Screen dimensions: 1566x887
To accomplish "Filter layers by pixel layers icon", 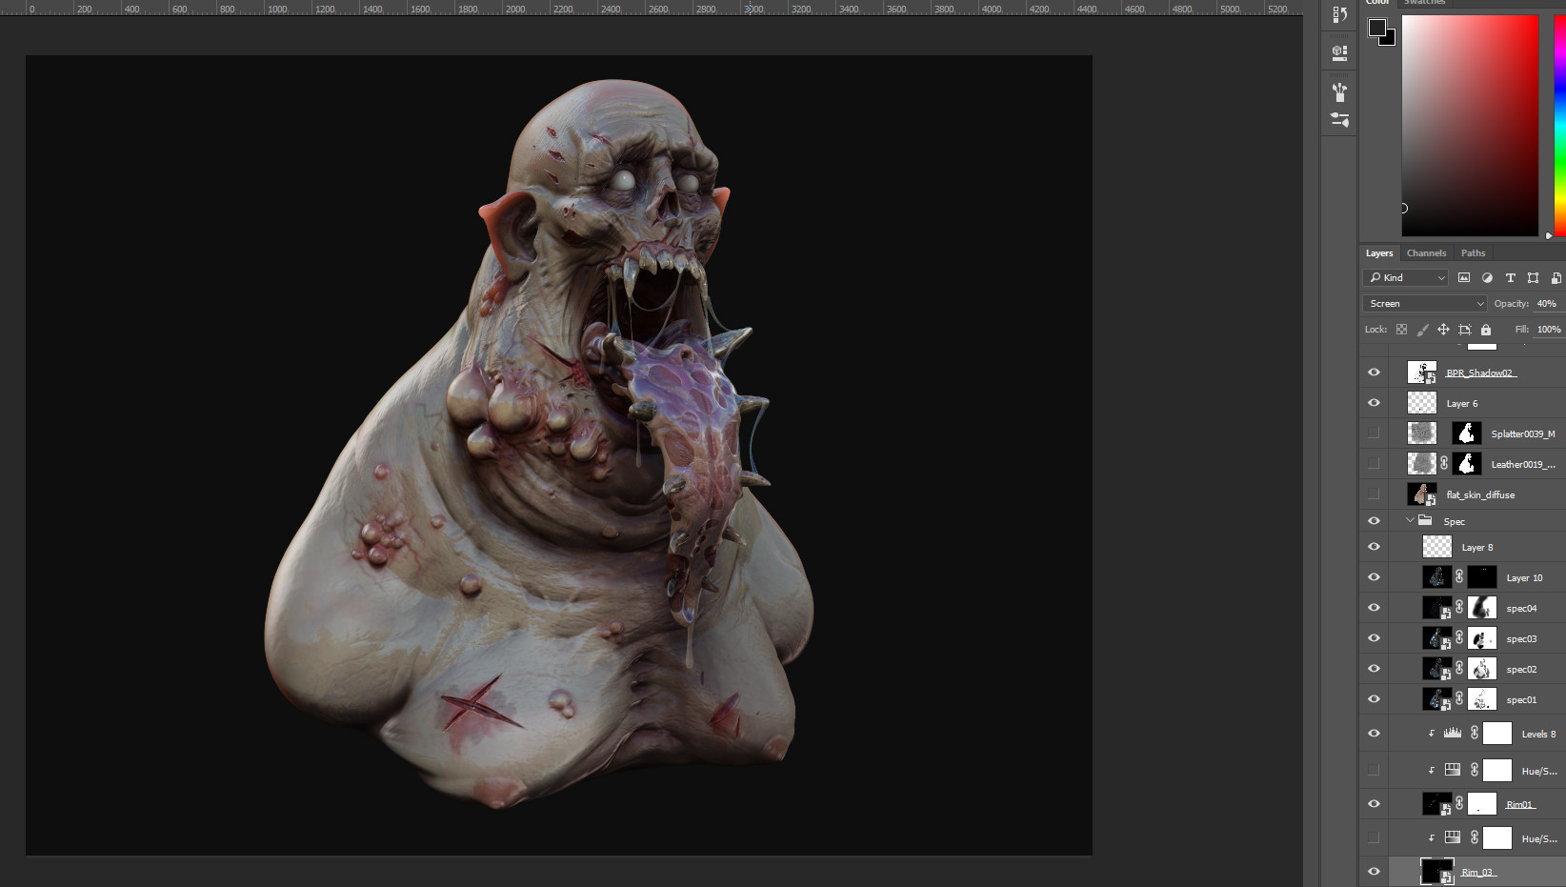I will pyautogui.click(x=1464, y=277).
